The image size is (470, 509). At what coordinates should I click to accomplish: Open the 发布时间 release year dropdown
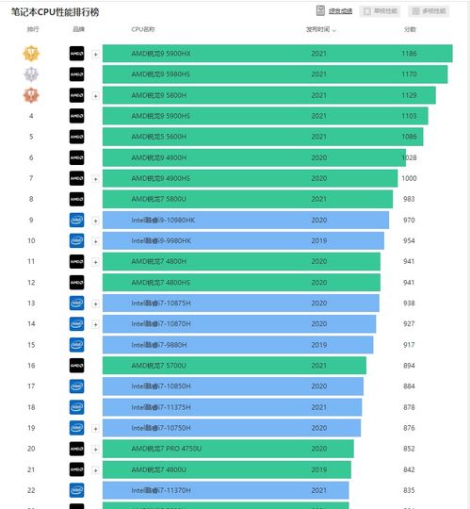coord(321,29)
